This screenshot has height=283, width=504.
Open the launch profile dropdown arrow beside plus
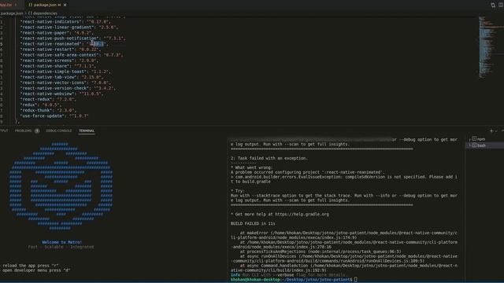(497, 131)
